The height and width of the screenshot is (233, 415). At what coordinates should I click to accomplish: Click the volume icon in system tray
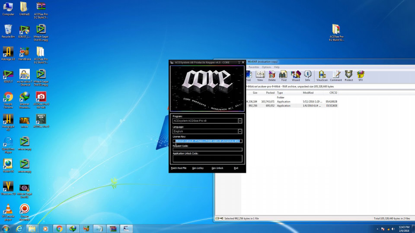(393, 229)
